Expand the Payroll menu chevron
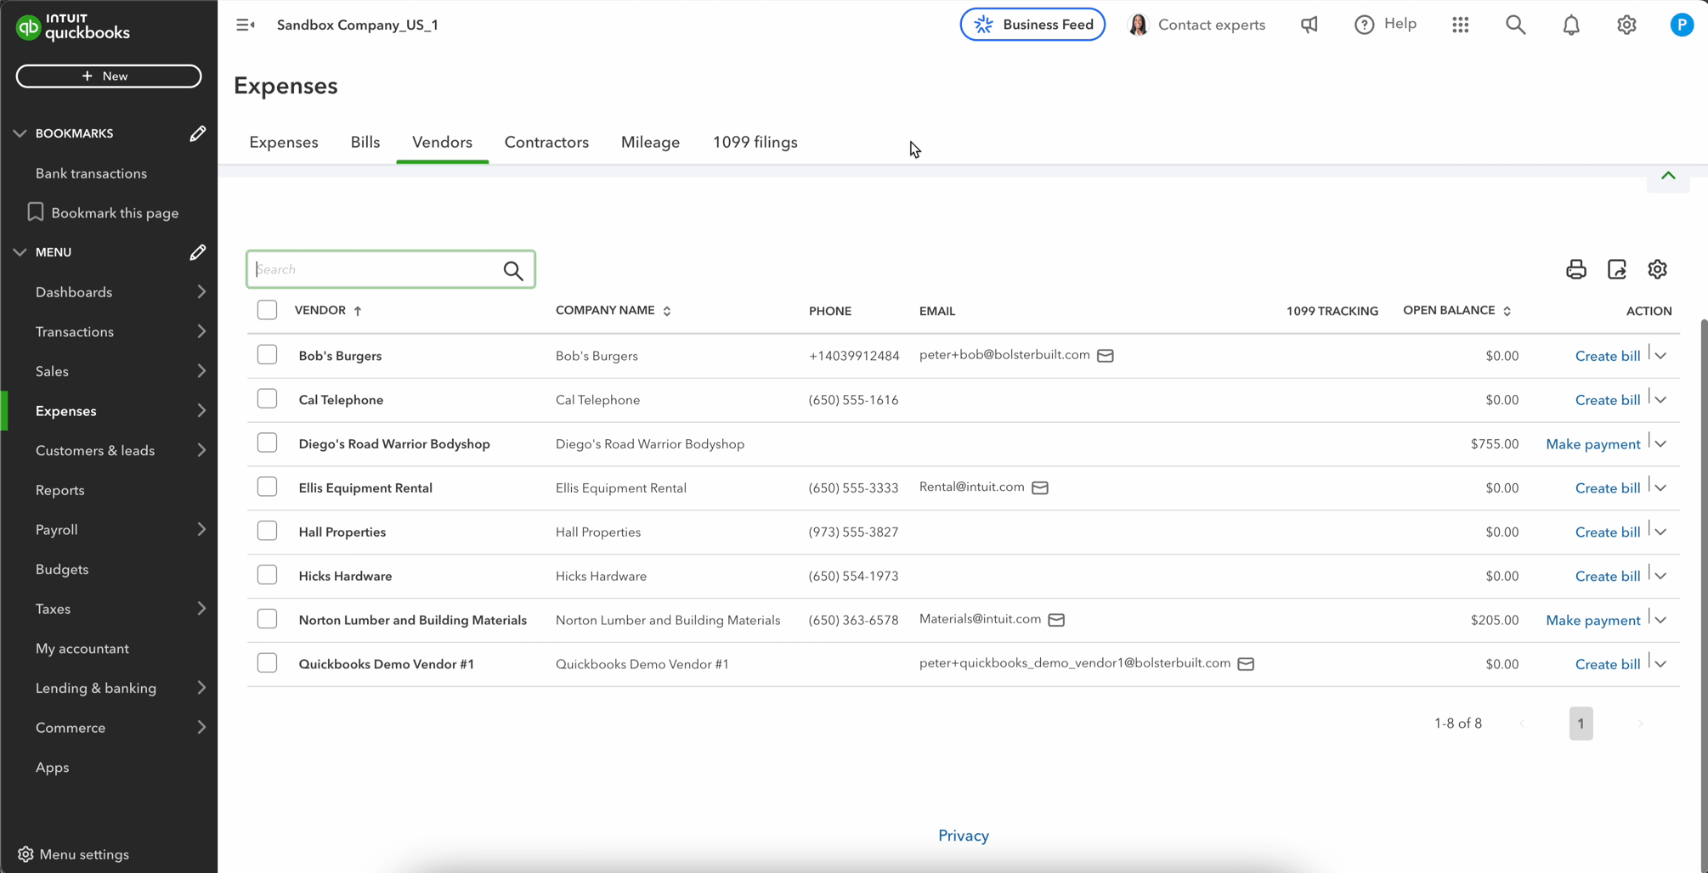Viewport: 1708px width, 873px height. pos(201,530)
